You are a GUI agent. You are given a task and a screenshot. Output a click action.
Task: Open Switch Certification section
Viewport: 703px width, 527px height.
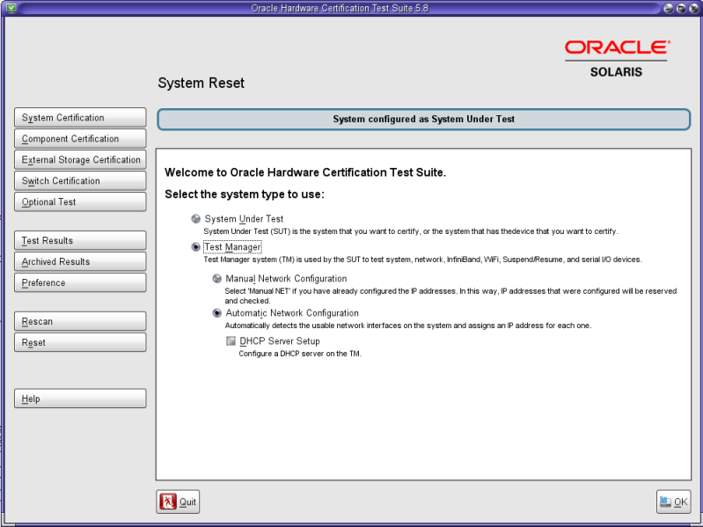80,180
